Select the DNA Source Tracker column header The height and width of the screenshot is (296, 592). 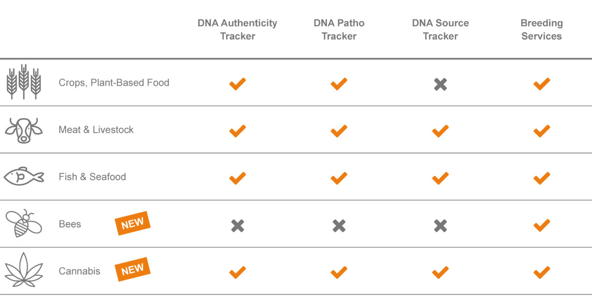(440, 30)
